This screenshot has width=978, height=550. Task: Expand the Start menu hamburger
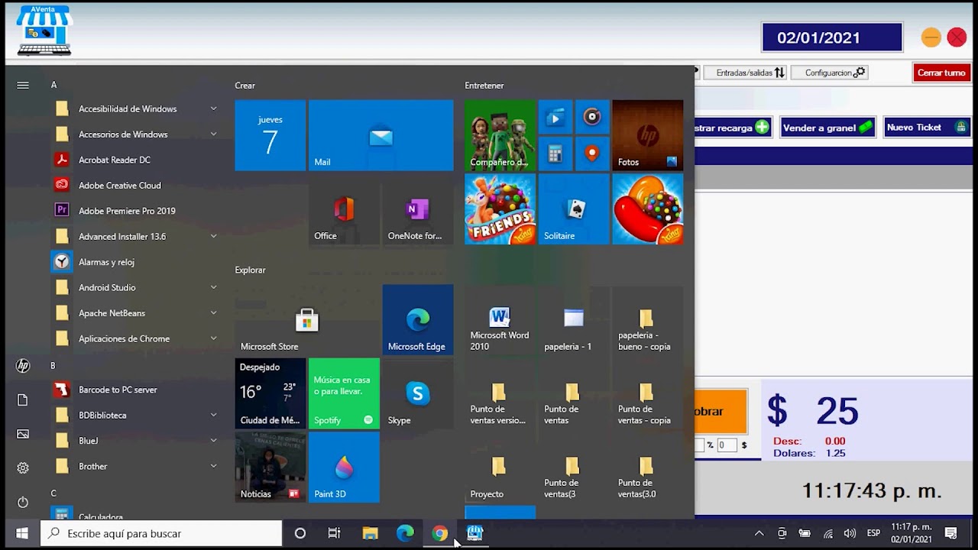point(22,85)
